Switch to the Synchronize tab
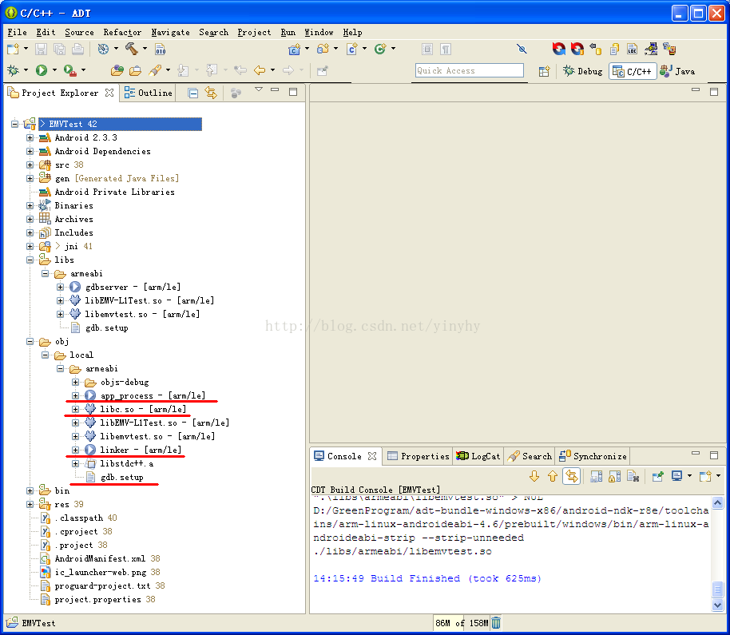This screenshot has width=730, height=635. tap(593, 456)
